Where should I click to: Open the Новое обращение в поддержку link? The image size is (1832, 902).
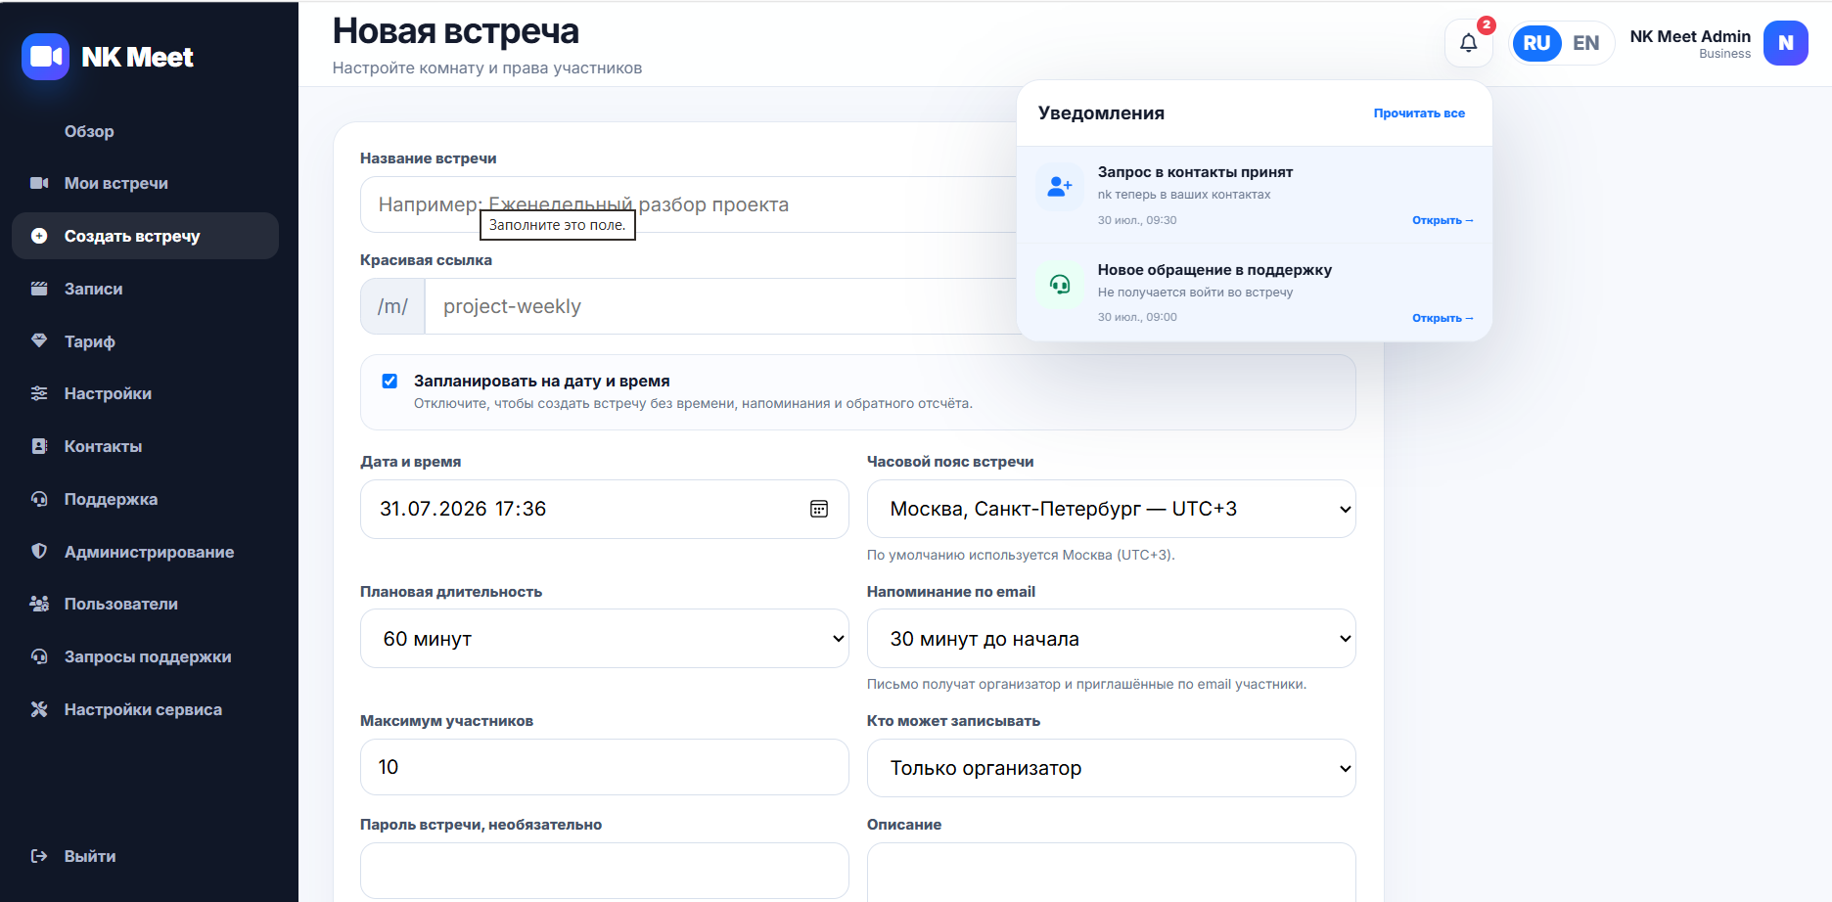1442,318
